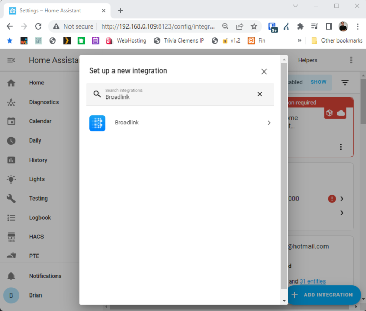Select the Testing wrench icon

[11, 199]
